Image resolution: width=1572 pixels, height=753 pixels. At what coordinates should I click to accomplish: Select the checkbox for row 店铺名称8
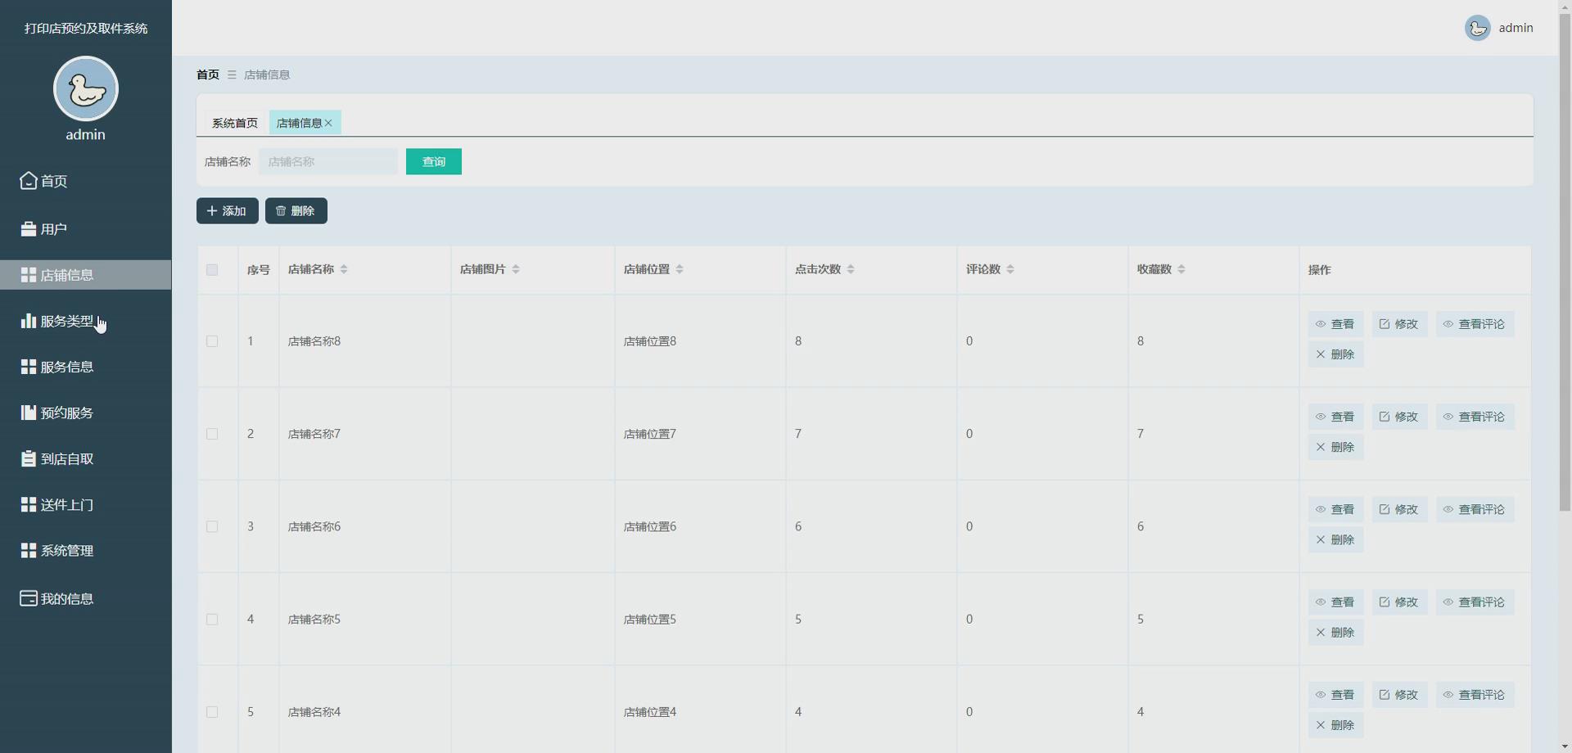(x=212, y=341)
